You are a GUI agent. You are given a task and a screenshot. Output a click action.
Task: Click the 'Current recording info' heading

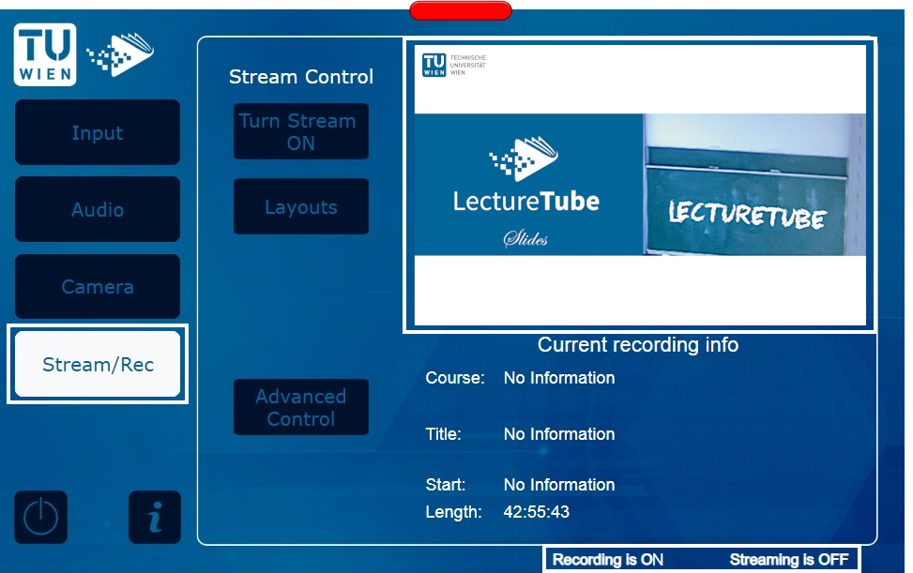click(x=638, y=344)
